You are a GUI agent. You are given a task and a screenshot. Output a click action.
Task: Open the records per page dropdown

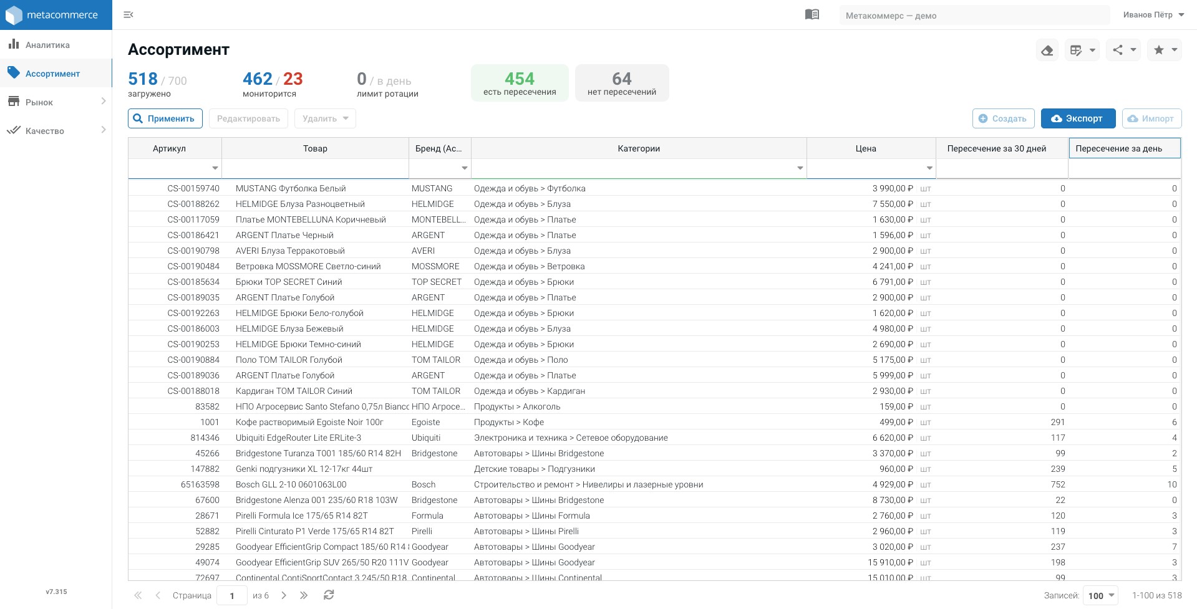(1100, 595)
